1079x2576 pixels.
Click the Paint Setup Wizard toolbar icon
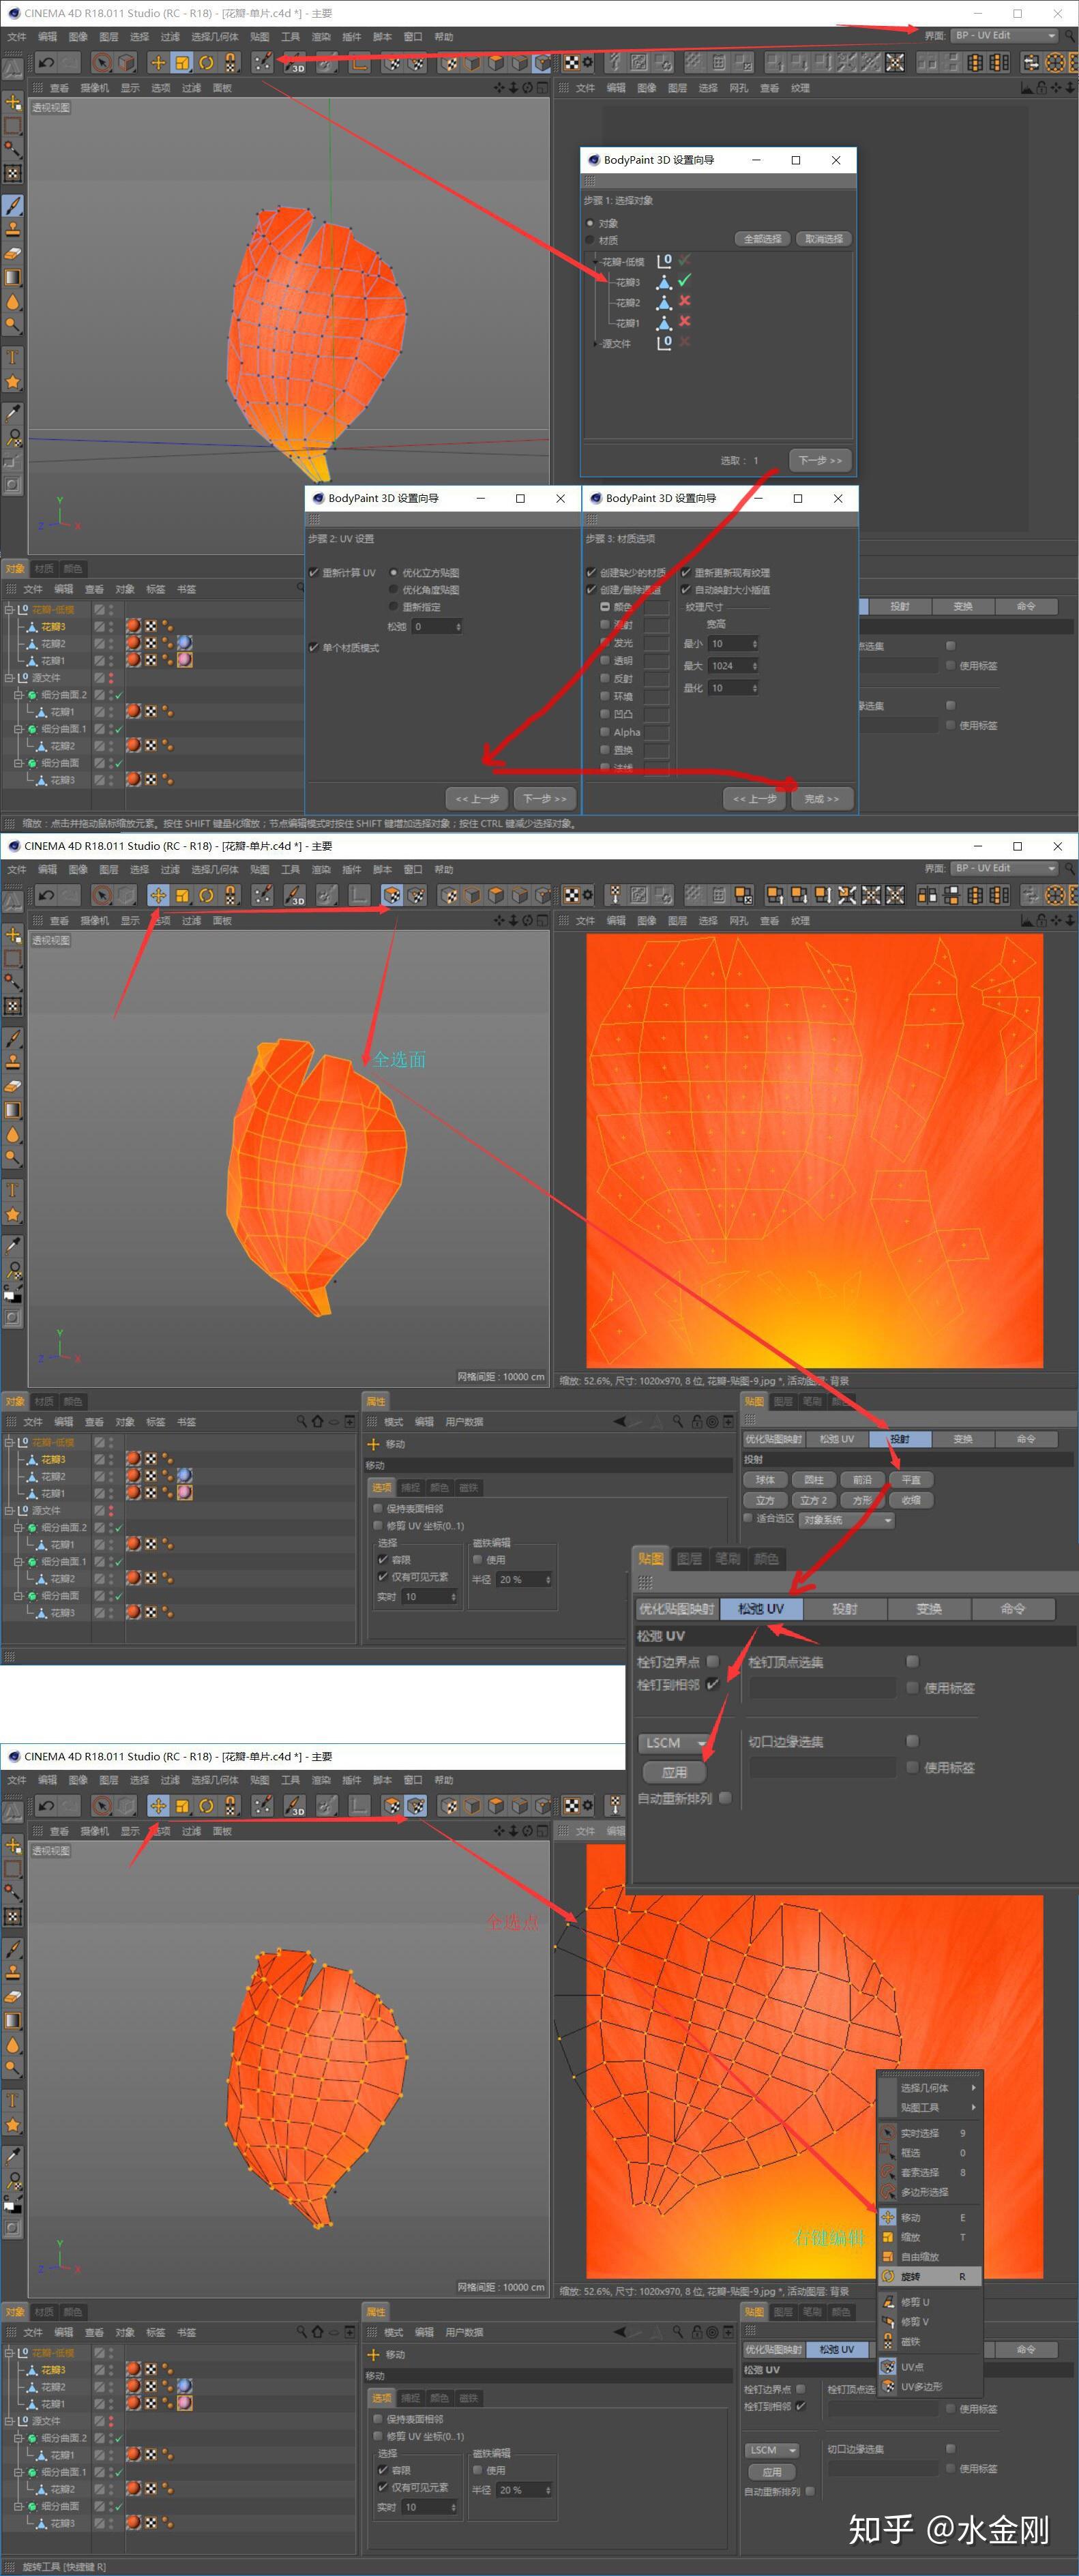coord(262,62)
